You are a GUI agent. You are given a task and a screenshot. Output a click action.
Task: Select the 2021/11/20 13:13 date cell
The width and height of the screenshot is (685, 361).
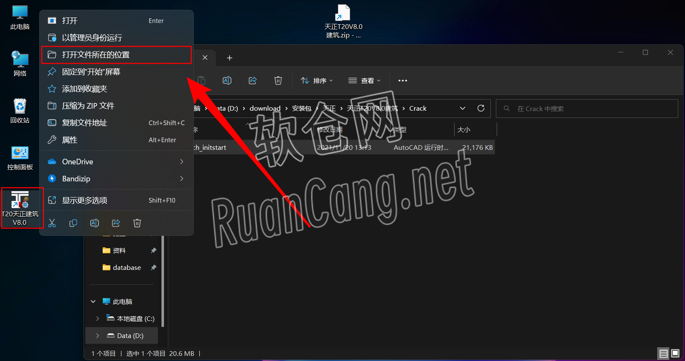(344, 147)
